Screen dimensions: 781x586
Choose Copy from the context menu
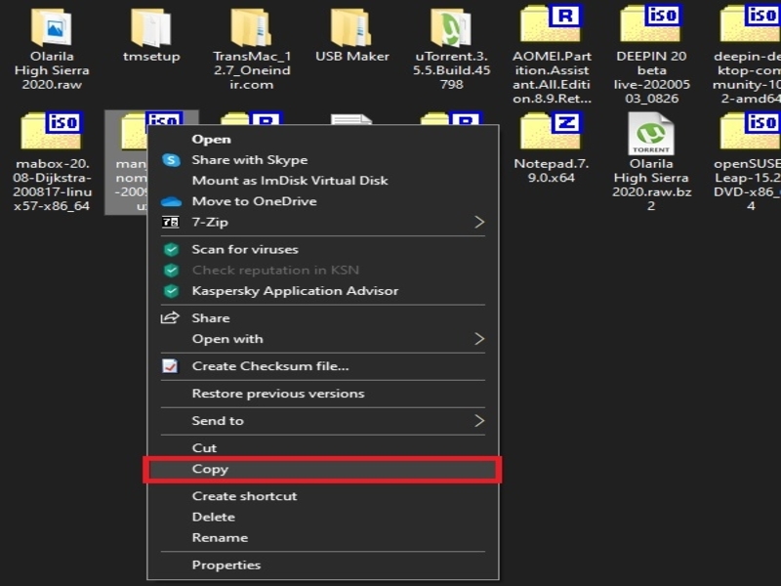210,469
